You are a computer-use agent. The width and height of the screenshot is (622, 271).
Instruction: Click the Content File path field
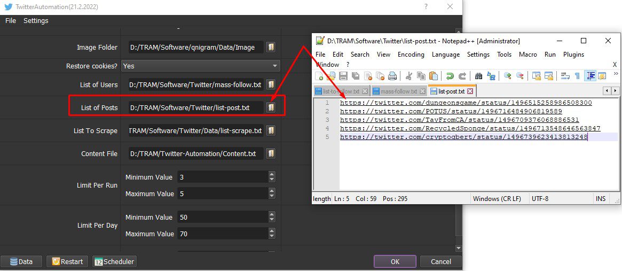pos(196,153)
